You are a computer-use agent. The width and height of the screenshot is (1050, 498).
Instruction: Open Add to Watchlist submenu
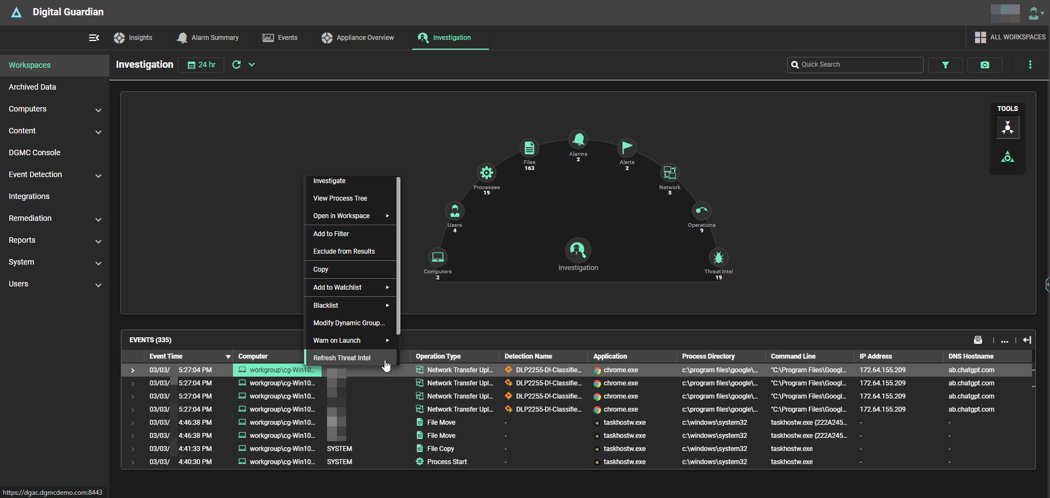pyautogui.click(x=350, y=288)
